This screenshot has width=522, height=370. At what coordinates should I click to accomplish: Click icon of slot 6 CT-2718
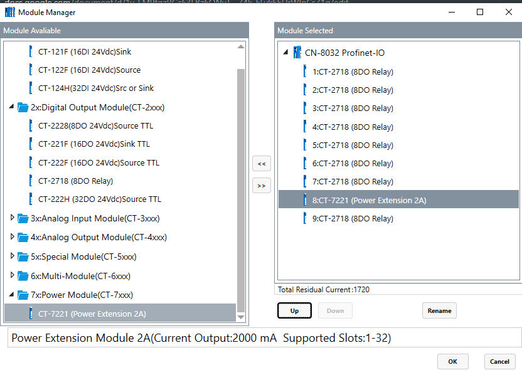point(305,164)
